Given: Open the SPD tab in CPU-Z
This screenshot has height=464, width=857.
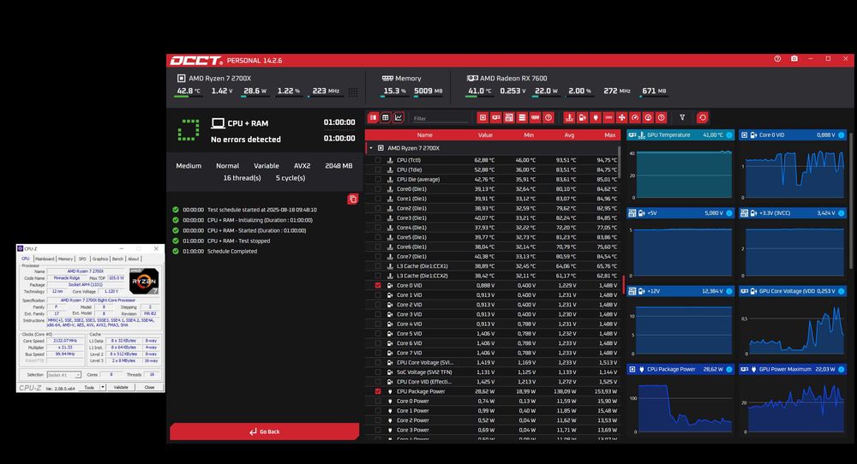Looking at the screenshot, I should click(x=82, y=259).
